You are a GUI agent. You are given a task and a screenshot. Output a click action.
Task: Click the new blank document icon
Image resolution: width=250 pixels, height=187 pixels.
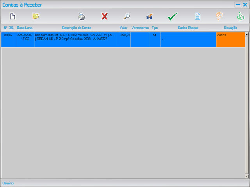[12, 16]
